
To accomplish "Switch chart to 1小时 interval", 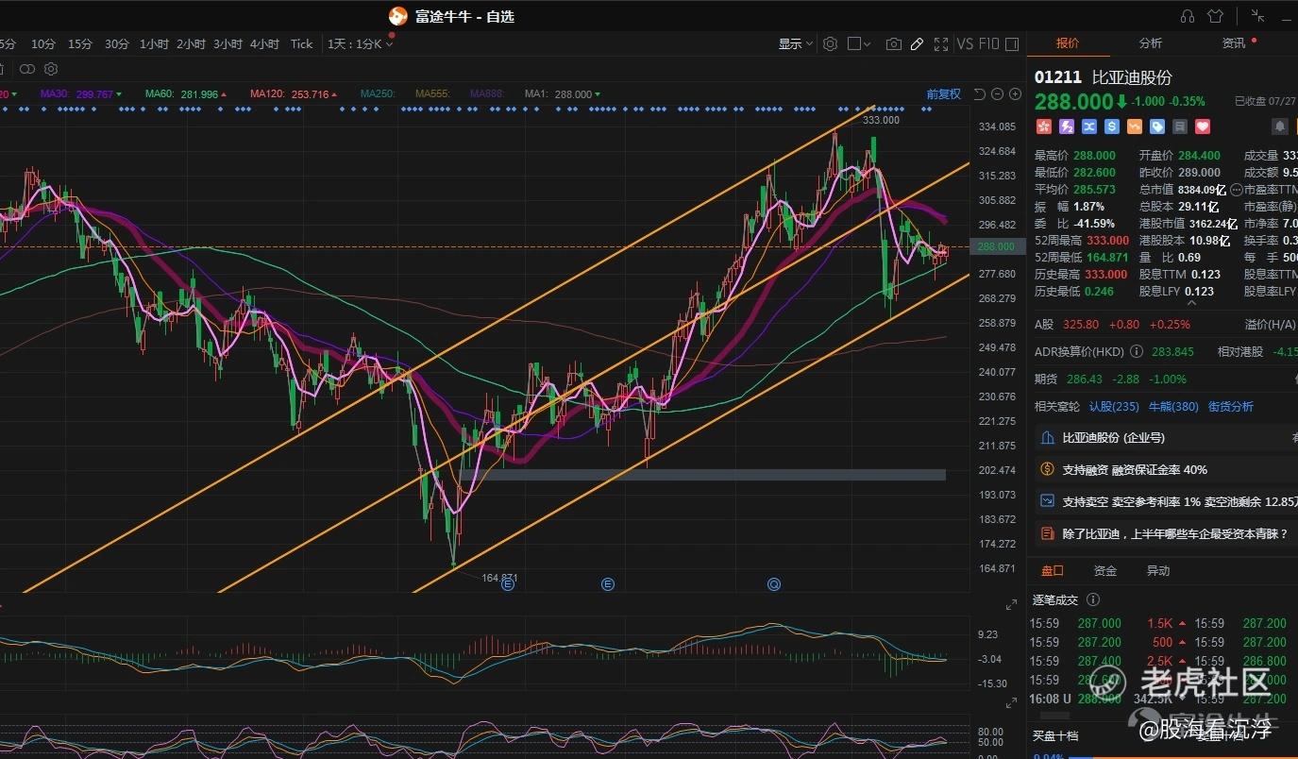I will [x=154, y=43].
